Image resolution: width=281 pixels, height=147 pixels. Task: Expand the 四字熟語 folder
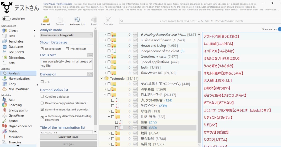(x=105, y=89)
